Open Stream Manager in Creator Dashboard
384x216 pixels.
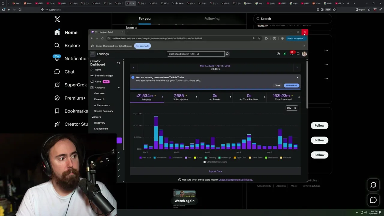click(x=102, y=76)
